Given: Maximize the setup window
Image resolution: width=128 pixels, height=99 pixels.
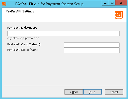Looking at the screenshot, I should pos(112,3).
